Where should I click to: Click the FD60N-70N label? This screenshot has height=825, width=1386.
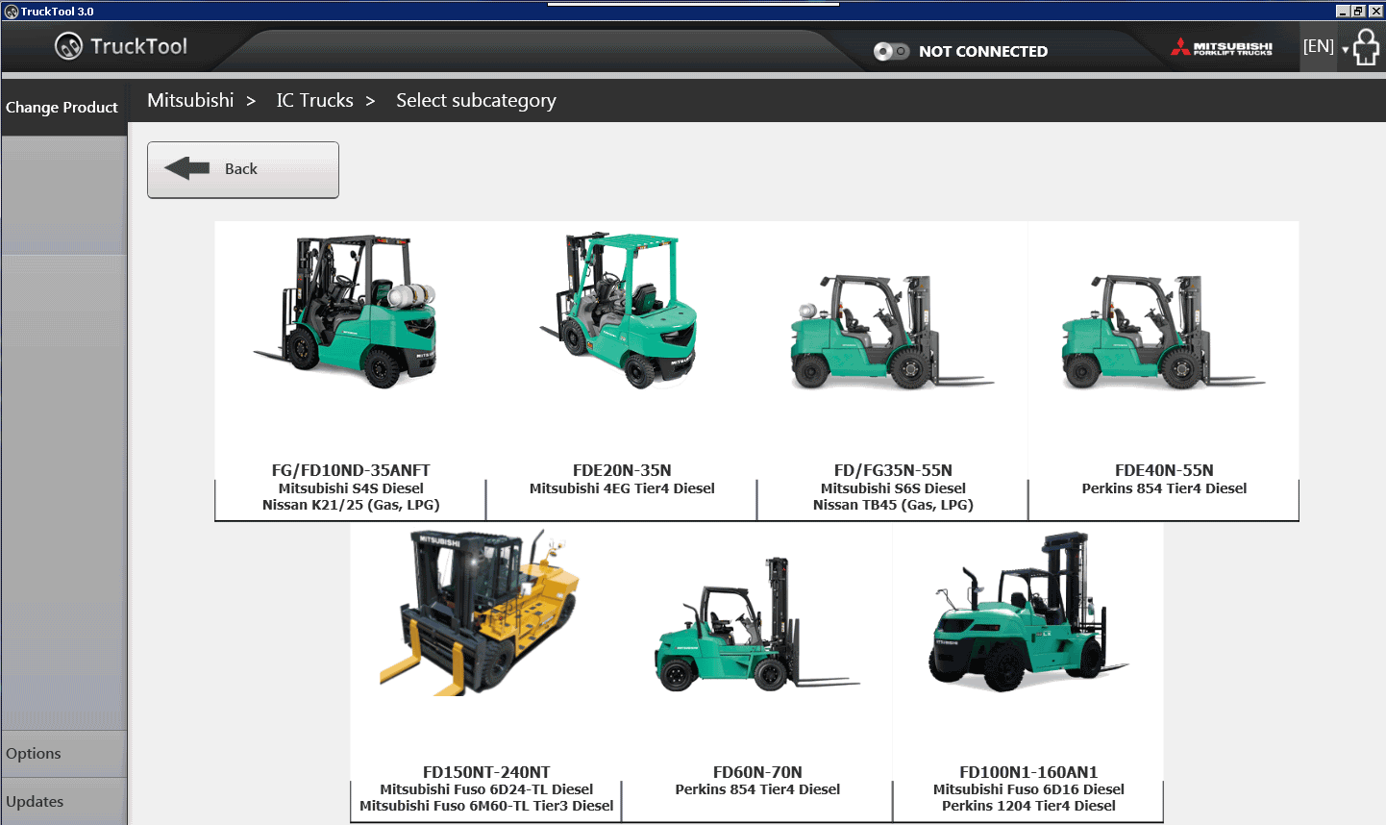click(757, 772)
